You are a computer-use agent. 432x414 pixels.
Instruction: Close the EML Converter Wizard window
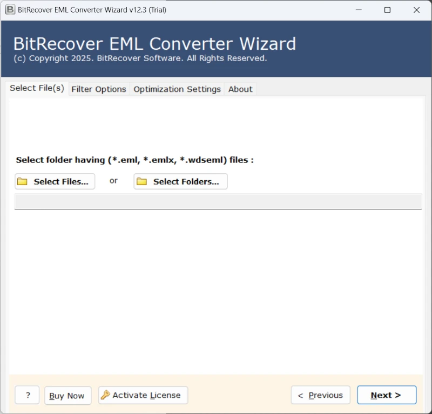coord(416,10)
